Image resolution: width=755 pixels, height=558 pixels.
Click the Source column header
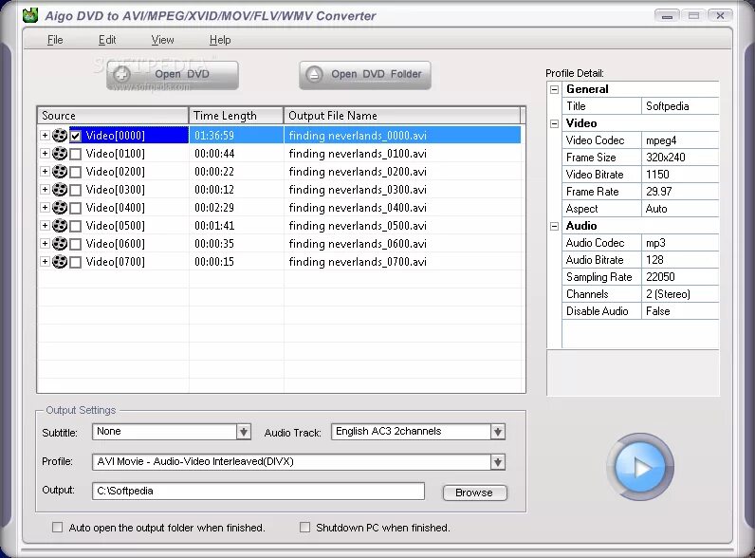[x=113, y=116]
